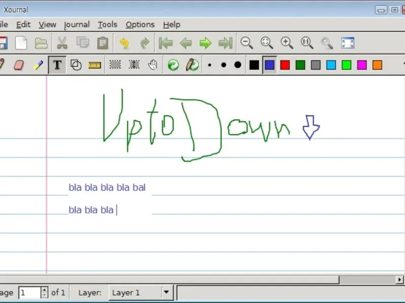Screen dimensions: 405x303
Task: Click the New journal icon
Action: pos(21,43)
